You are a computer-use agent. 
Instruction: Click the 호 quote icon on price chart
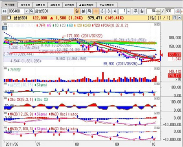pyautogui.click(x=5, y=28)
